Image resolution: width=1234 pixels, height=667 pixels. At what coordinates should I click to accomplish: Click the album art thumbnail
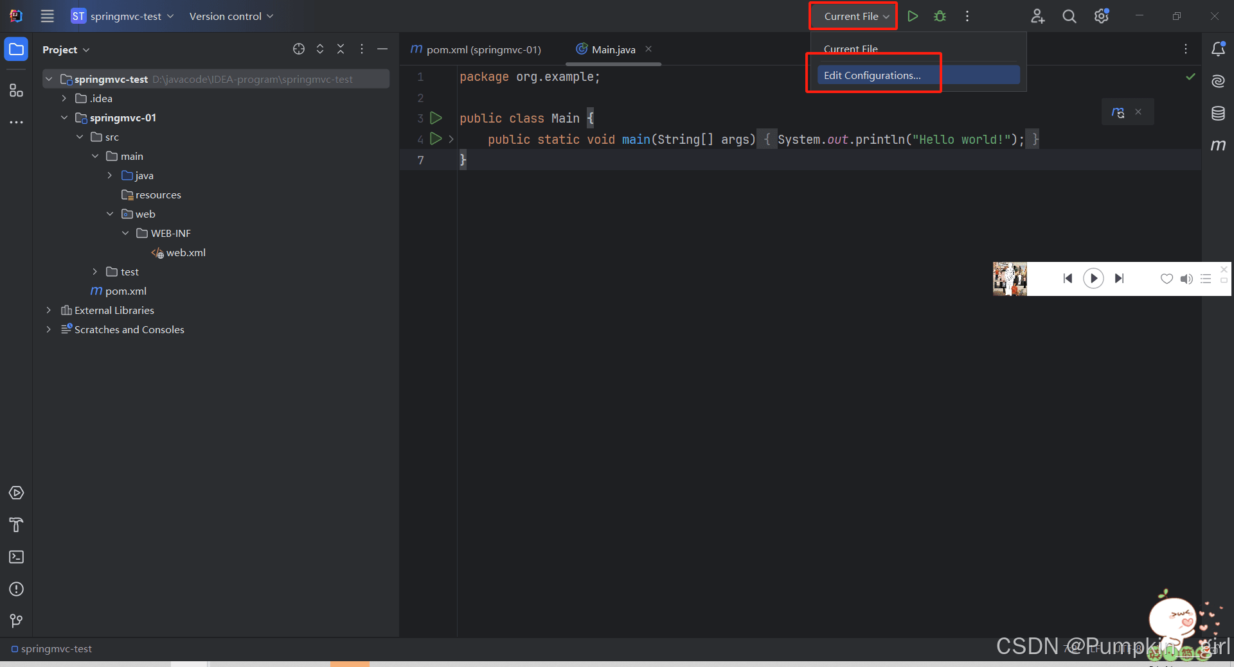[x=1010, y=279]
